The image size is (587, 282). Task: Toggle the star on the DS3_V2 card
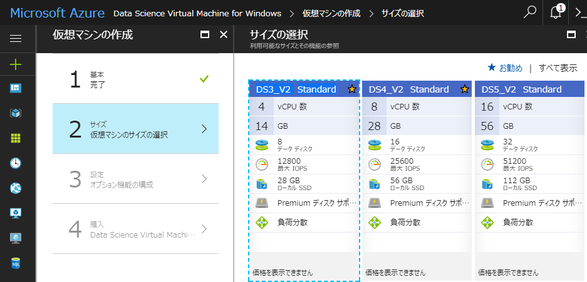351,89
